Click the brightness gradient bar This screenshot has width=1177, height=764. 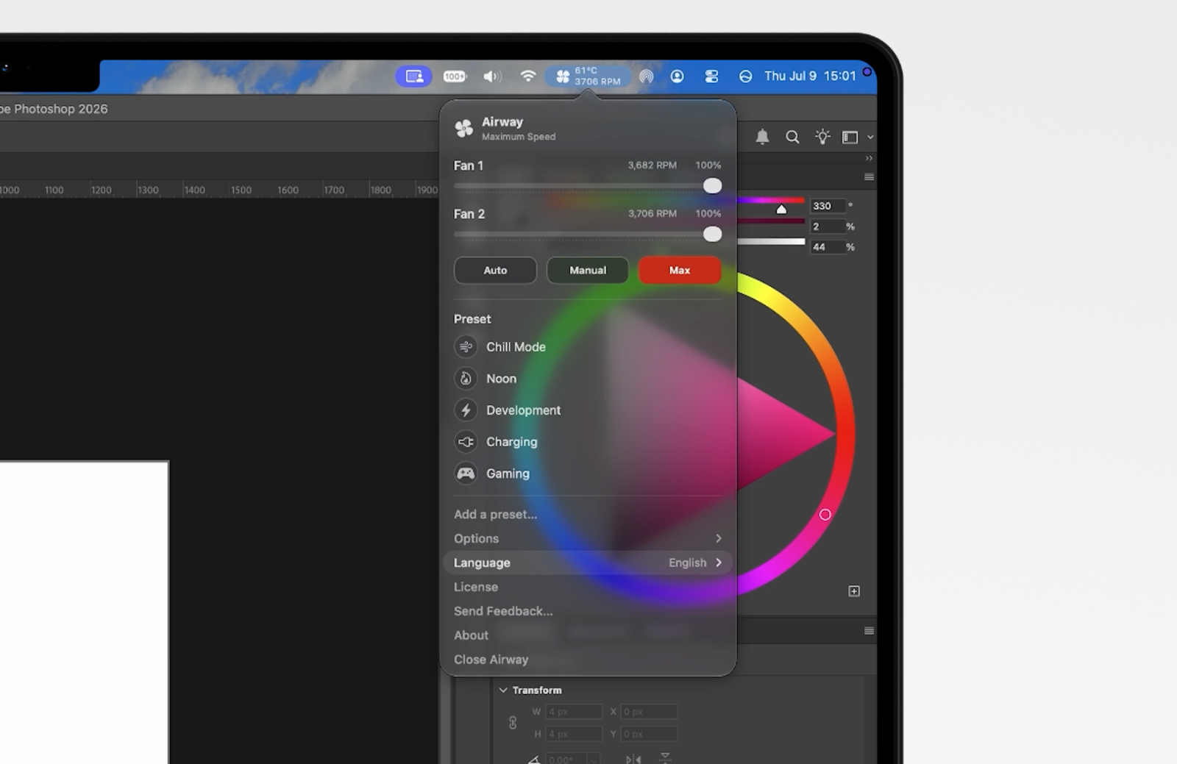point(771,241)
